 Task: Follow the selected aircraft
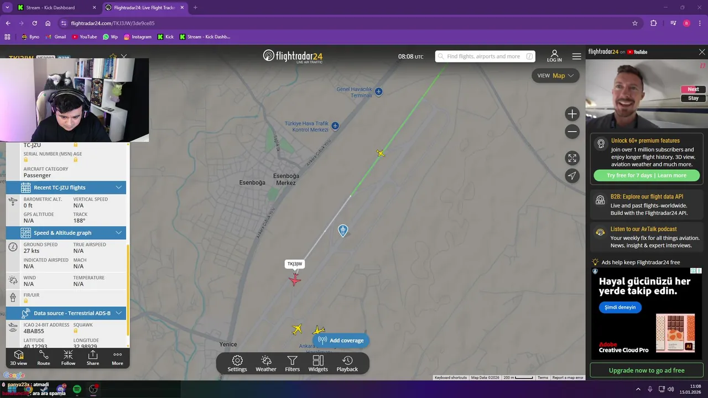pyautogui.click(x=68, y=358)
